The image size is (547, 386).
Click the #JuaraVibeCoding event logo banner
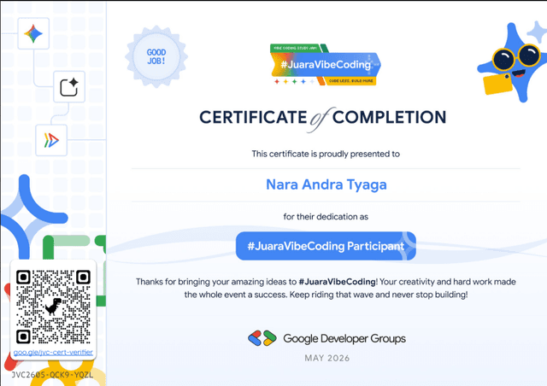click(325, 65)
